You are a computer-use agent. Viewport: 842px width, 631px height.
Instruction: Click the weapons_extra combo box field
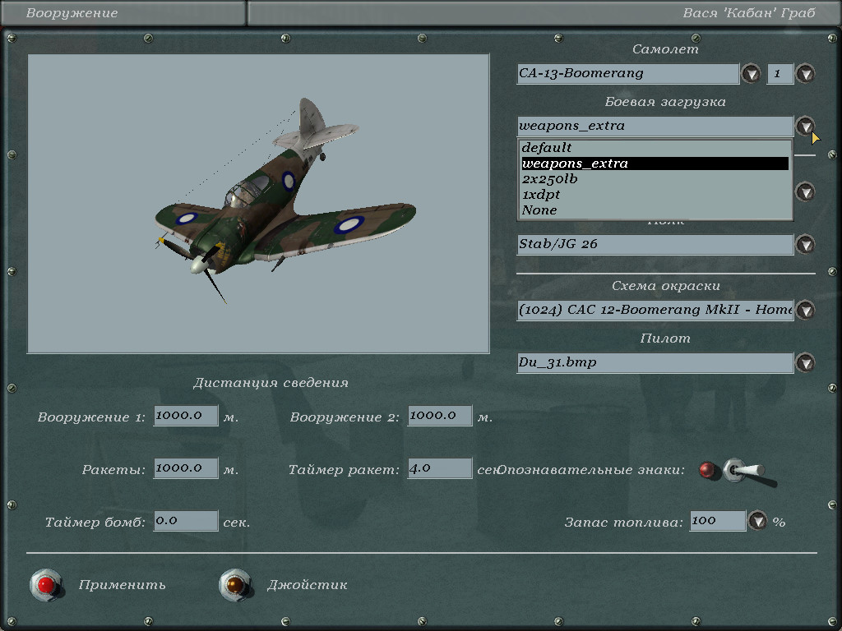pos(655,126)
